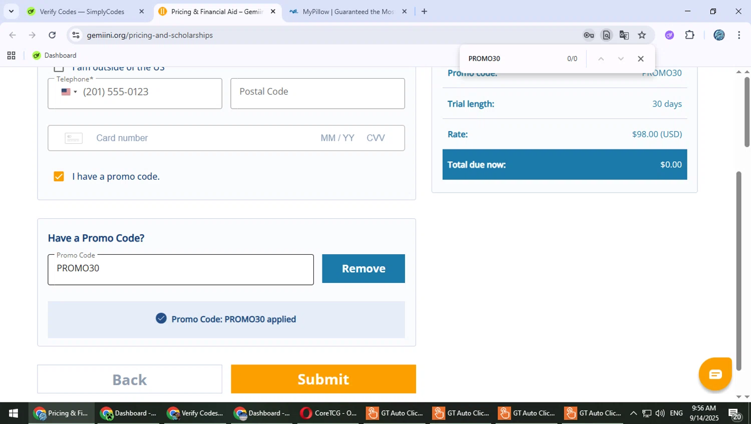Uncheck the I have a promo code checkbox
The image size is (751, 424).
coord(59,176)
